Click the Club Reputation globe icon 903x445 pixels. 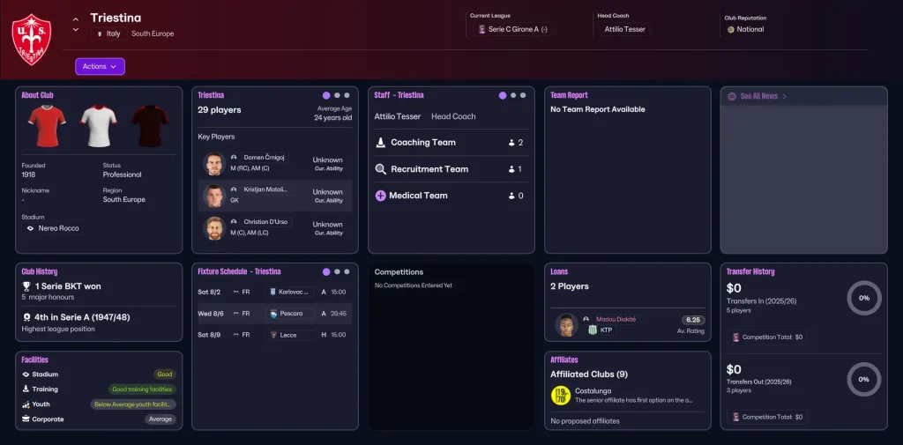click(731, 29)
